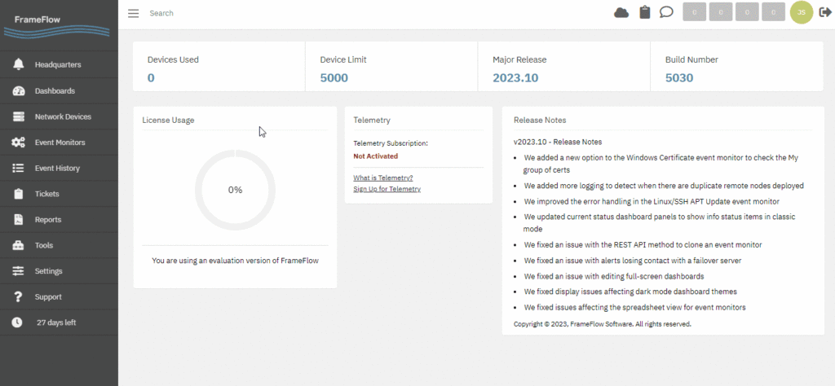
Task: Open Support menu label
Action: (x=48, y=296)
